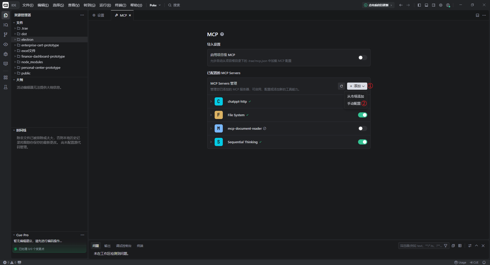Disable the File System server toggle
The image size is (490, 265).
(362, 115)
